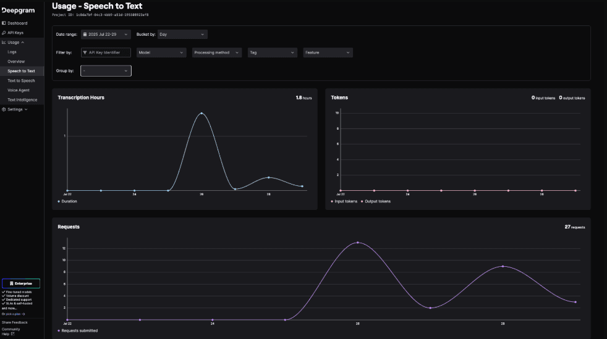Viewport: 607px width, 339px height.
Task: Toggle the Duration legend series
Action: 67,201
